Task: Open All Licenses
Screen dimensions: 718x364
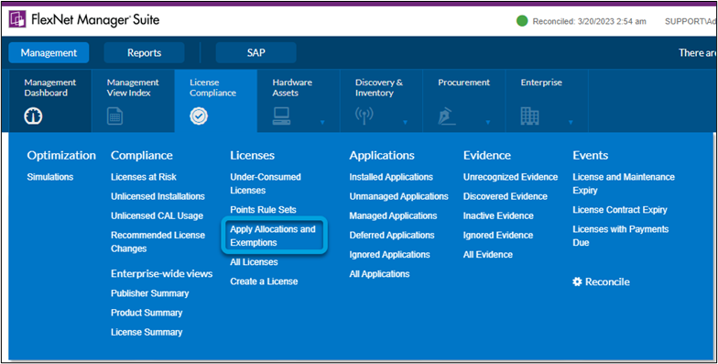Action: [255, 262]
